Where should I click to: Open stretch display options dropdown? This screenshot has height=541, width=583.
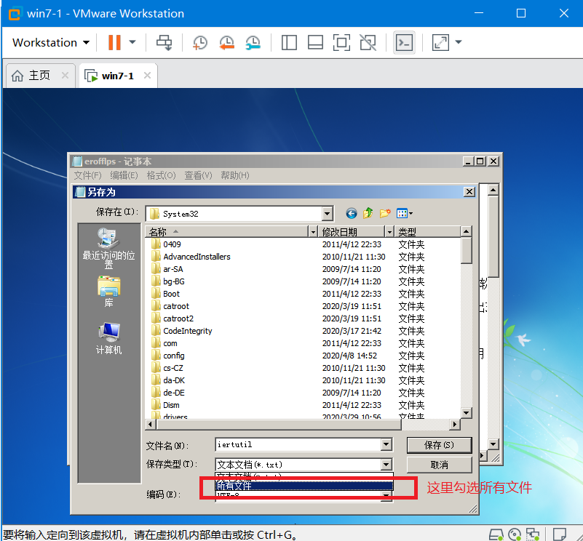(459, 42)
